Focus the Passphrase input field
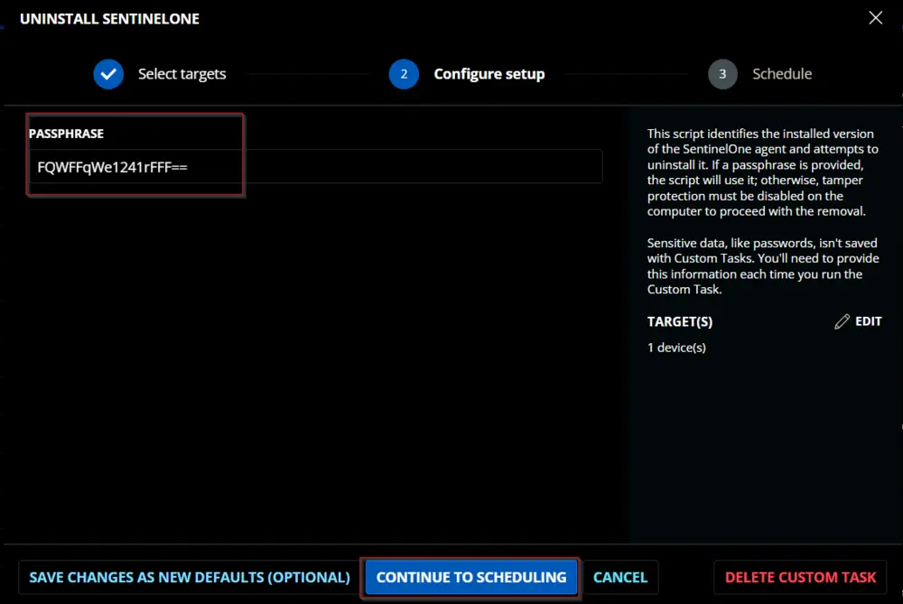Viewport: 903px width, 604px height. 315,167
